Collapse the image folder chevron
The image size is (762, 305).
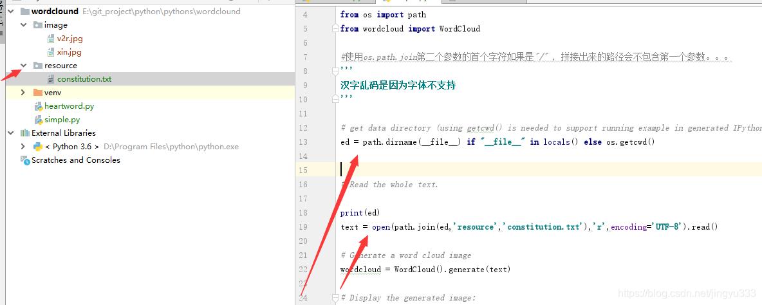tap(23, 24)
